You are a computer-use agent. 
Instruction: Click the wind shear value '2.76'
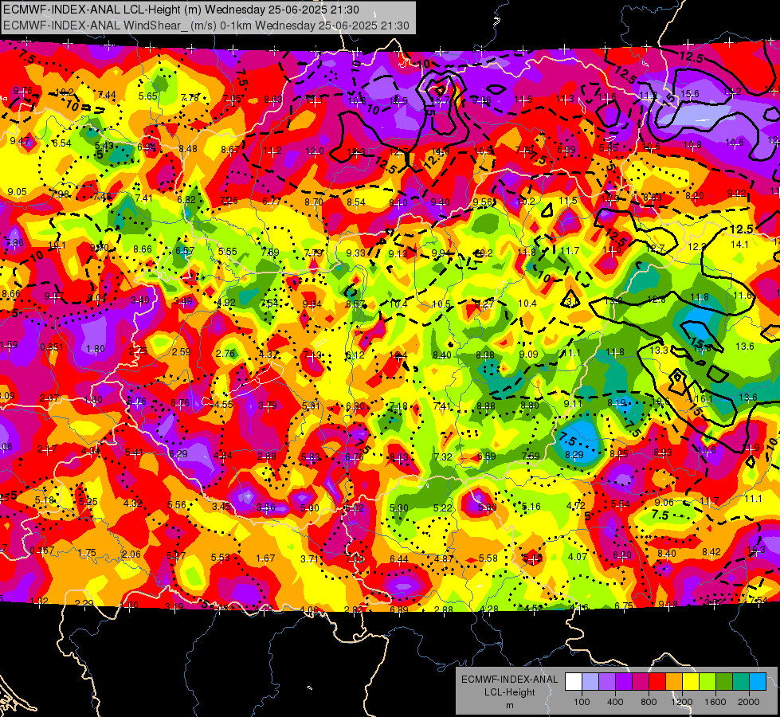coord(225,354)
